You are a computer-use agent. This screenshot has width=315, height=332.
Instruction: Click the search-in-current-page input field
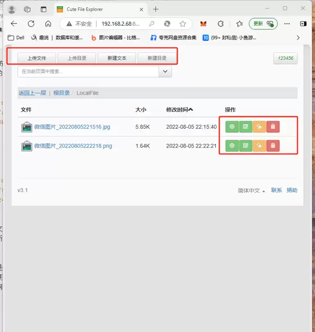[x=88, y=71]
